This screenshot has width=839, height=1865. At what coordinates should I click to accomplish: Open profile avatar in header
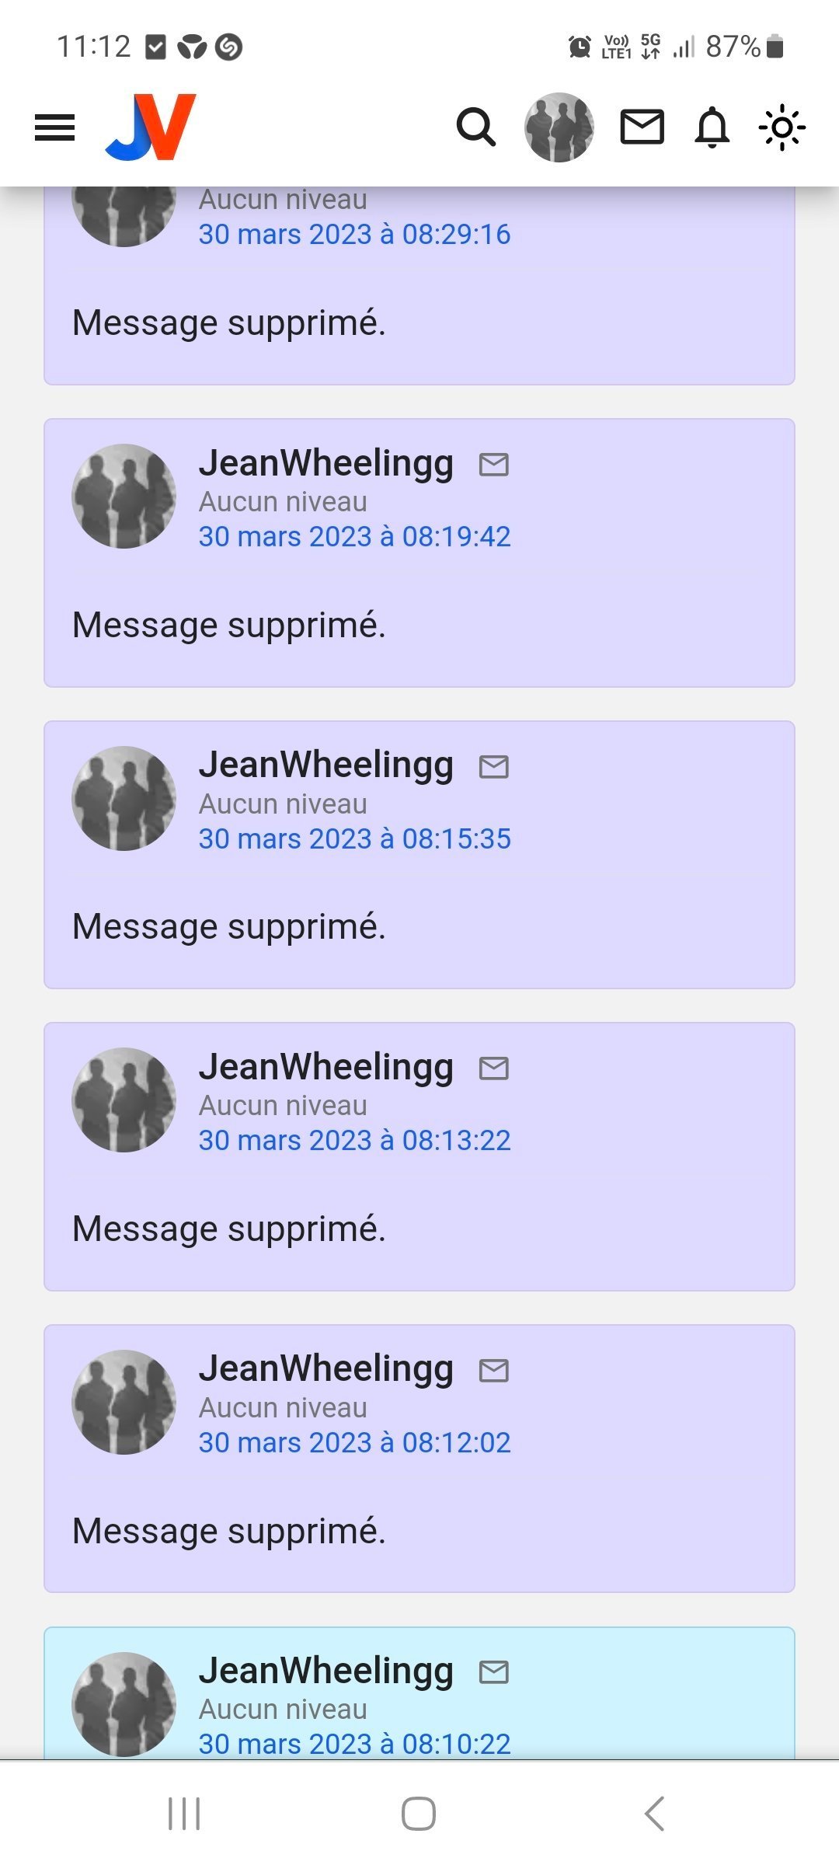pos(559,127)
